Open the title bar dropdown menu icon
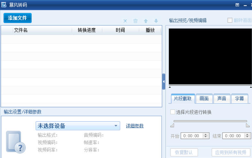 [237, 5]
